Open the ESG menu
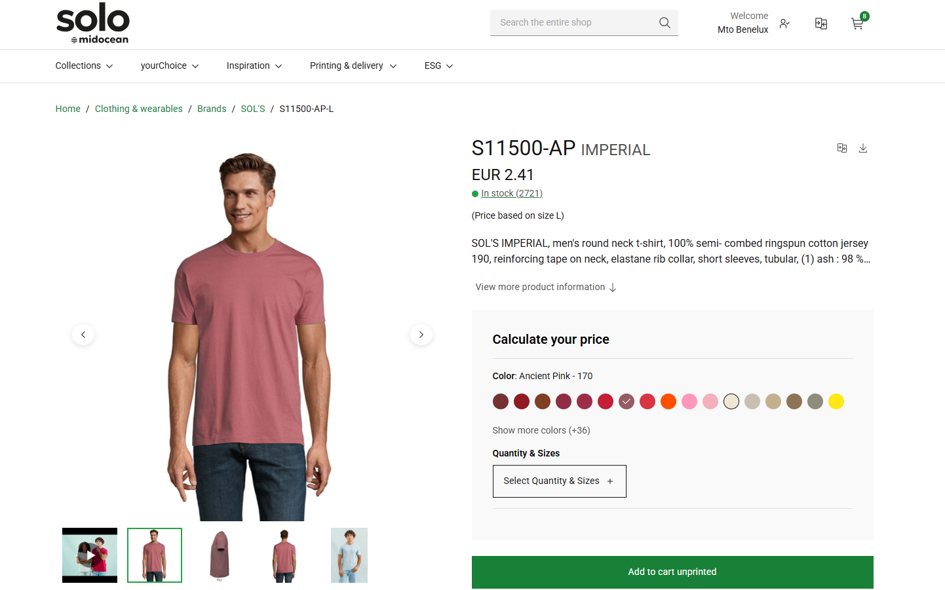This screenshot has width=945, height=590. pyautogui.click(x=438, y=66)
